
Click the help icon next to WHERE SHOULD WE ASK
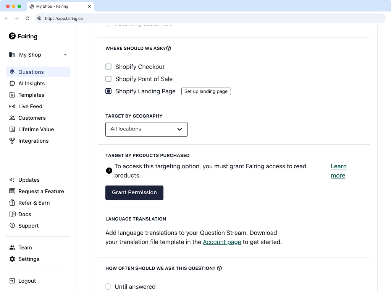click(169, 48)
